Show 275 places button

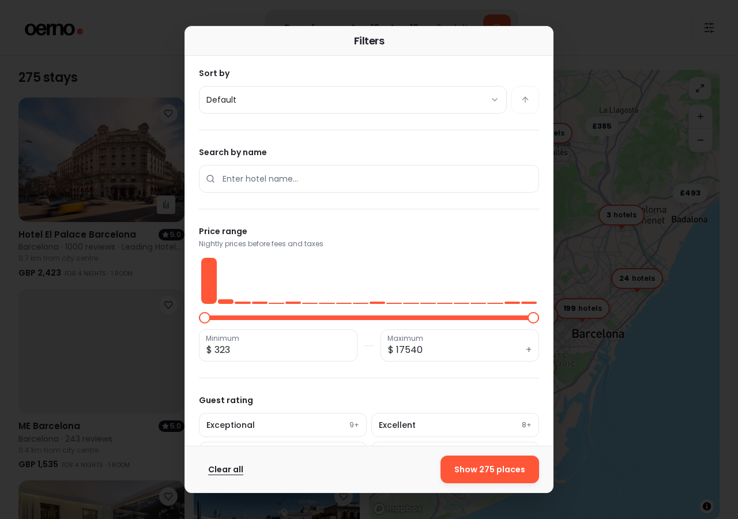(x=490, y=469)
